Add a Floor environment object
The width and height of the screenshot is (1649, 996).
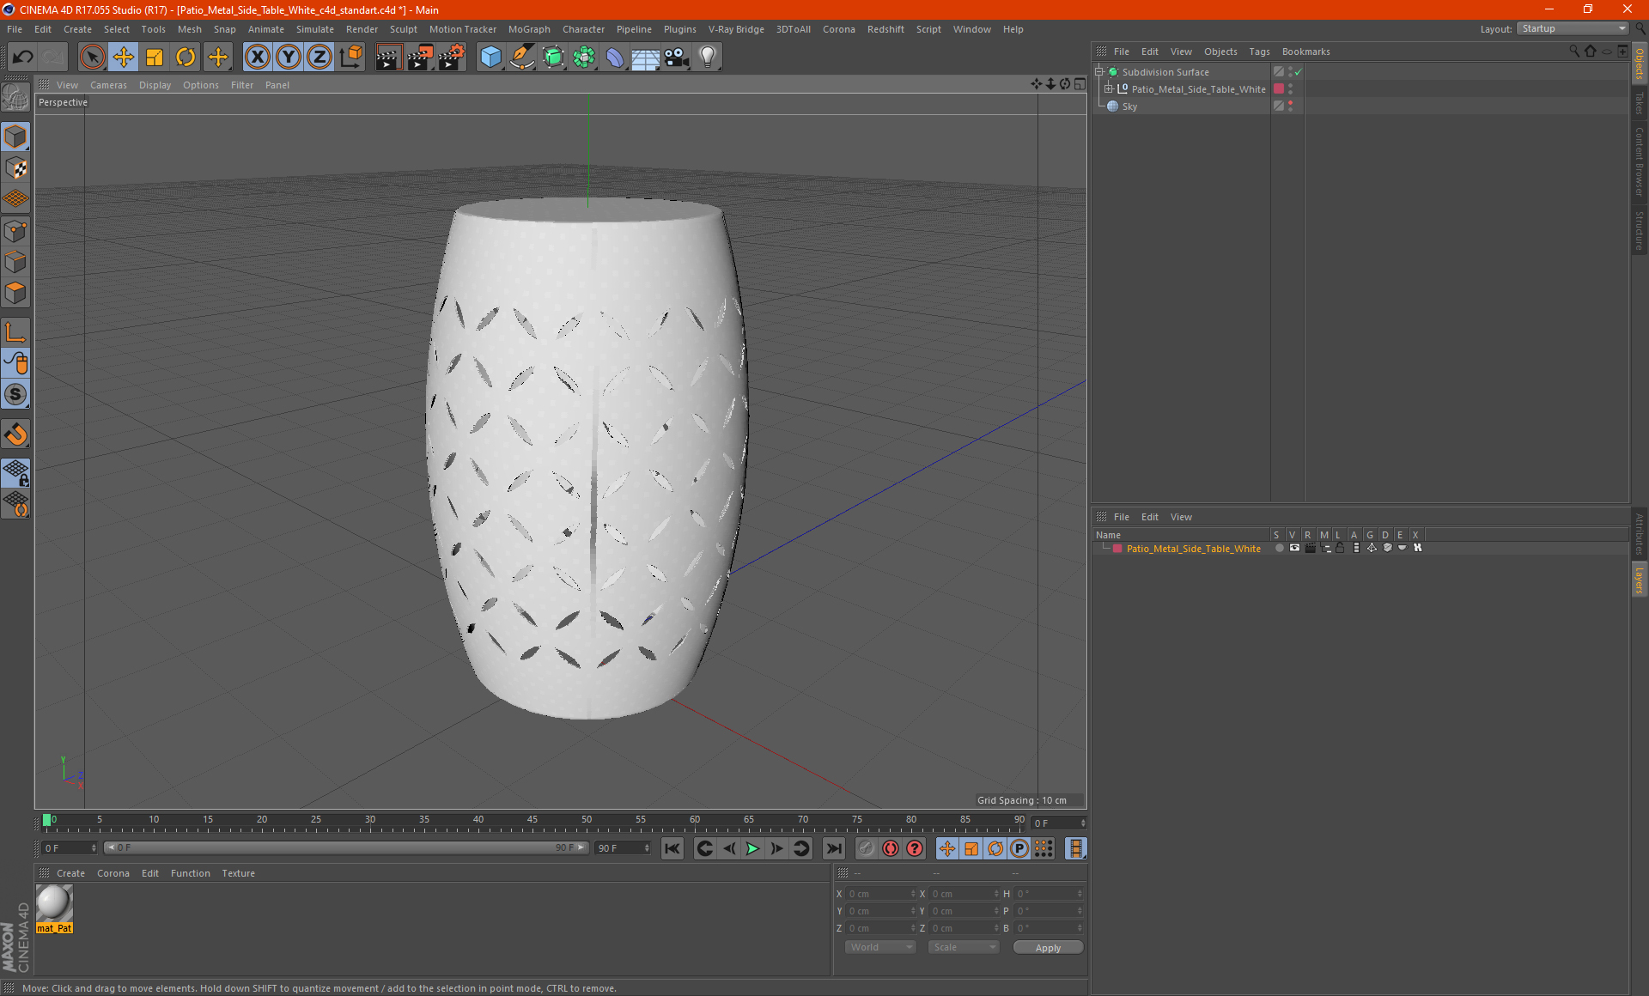[x=646, y=58]
